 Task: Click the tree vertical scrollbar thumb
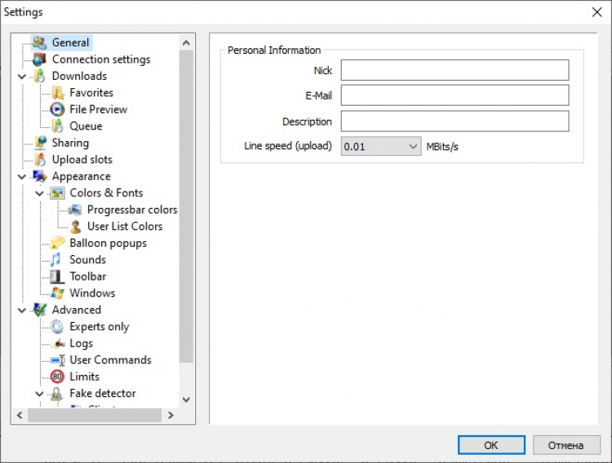tap(186, 207)
